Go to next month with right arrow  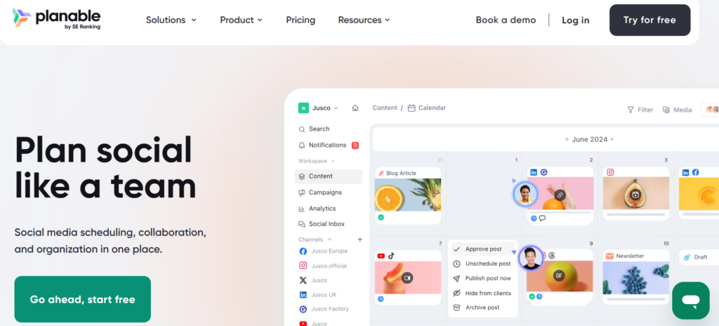point(612,139)
